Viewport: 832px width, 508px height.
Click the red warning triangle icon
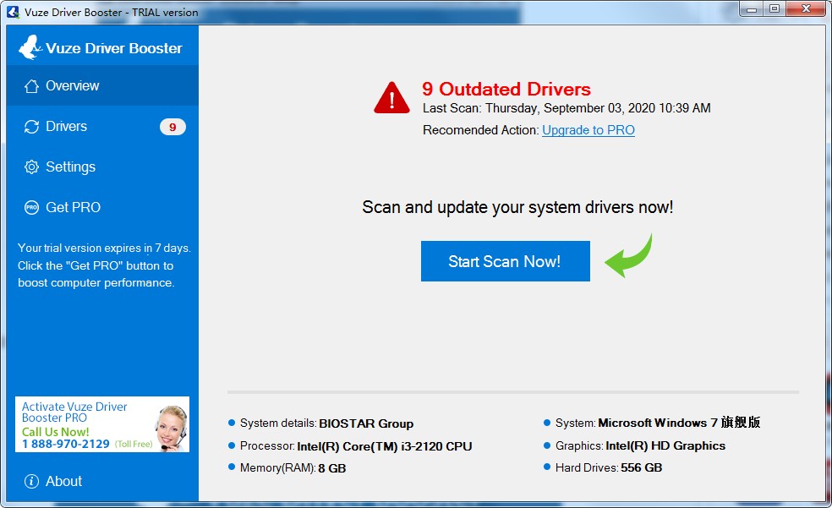(391, 98)
